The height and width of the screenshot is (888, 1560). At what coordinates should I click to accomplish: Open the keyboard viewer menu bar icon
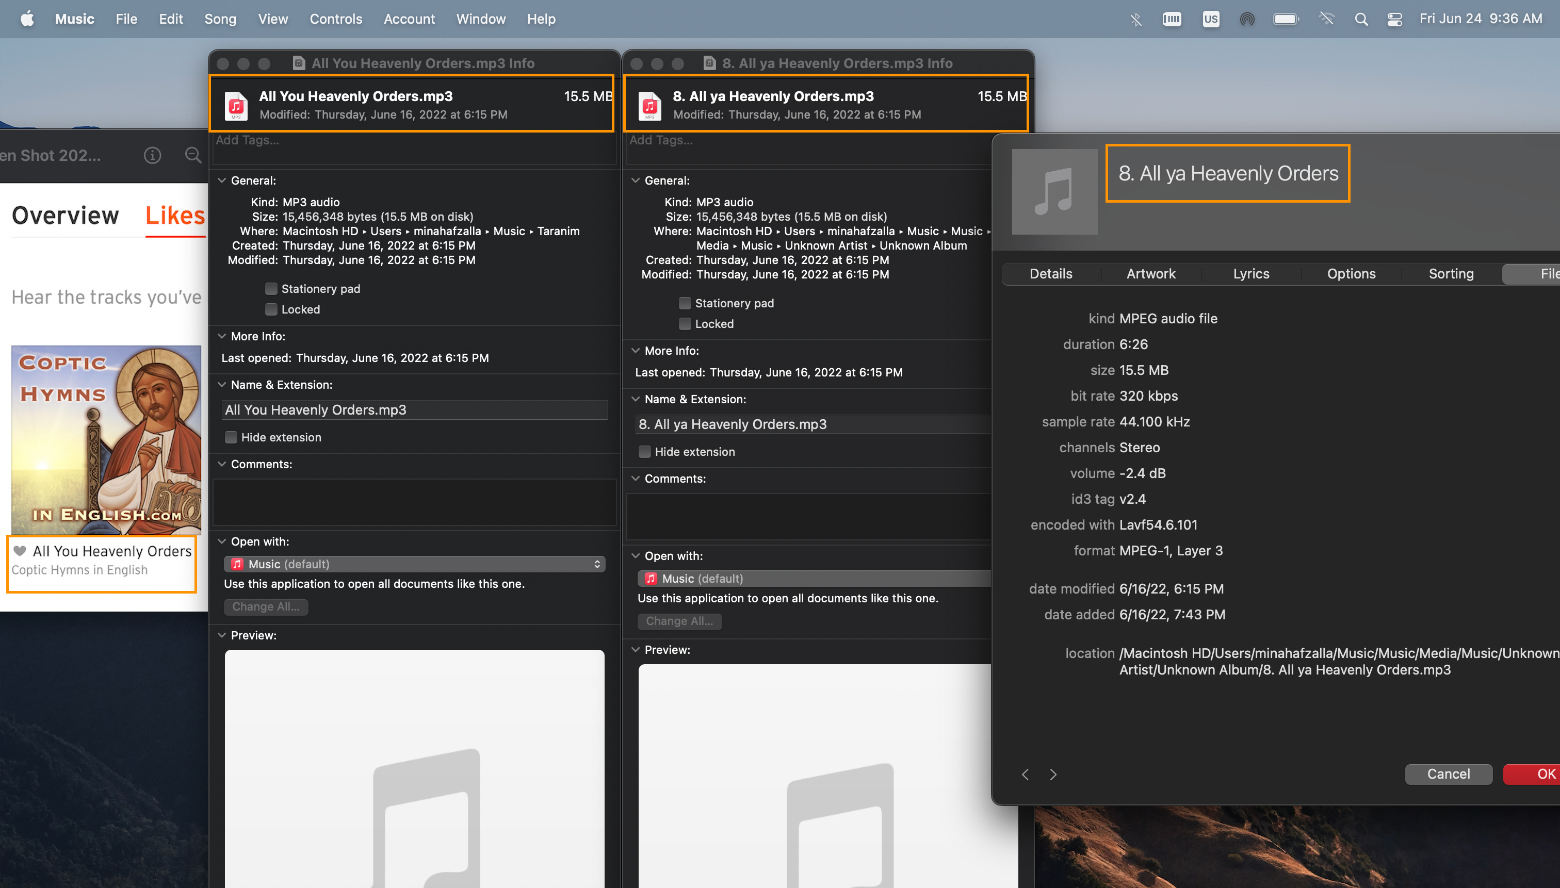pyautogui.click(x=1172, y=19)
